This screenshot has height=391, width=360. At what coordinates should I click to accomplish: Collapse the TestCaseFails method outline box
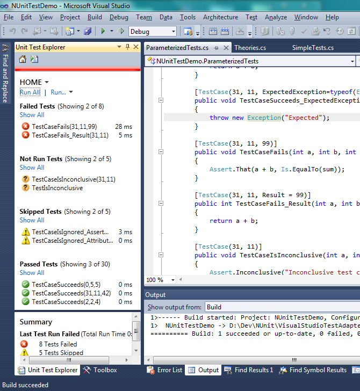(x=161, y=151)
